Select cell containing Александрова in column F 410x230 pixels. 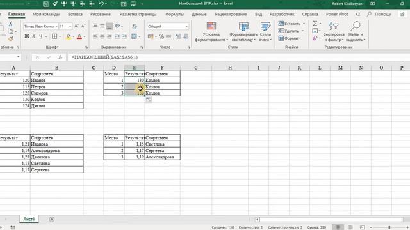[162, 157]
